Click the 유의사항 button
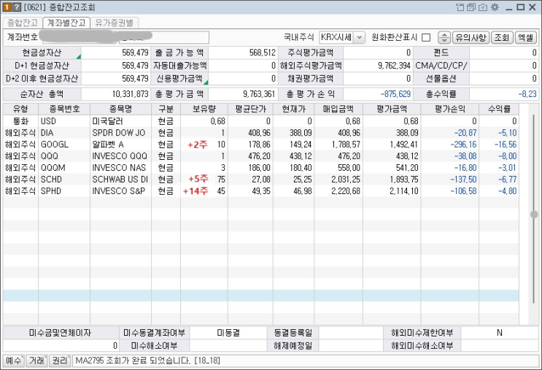Viewport: 542px width, 370px height. 471,37
